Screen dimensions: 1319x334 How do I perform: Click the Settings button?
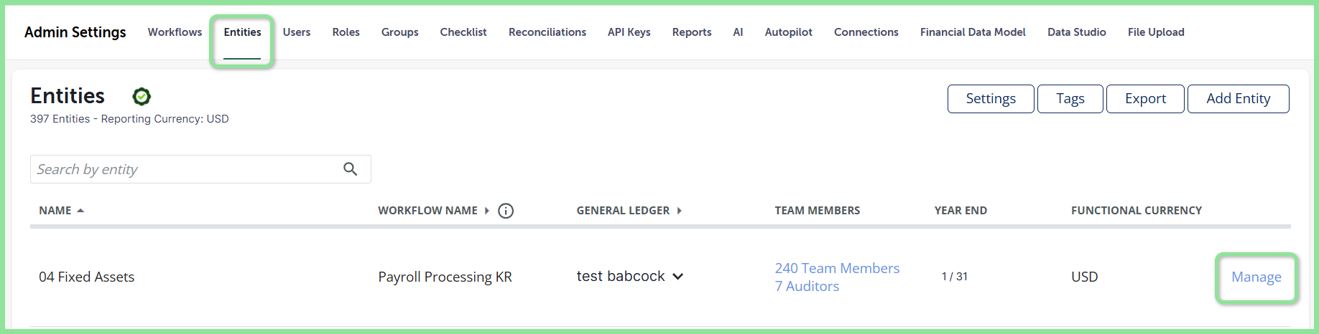pyautogui.click(x=991, y=99)
